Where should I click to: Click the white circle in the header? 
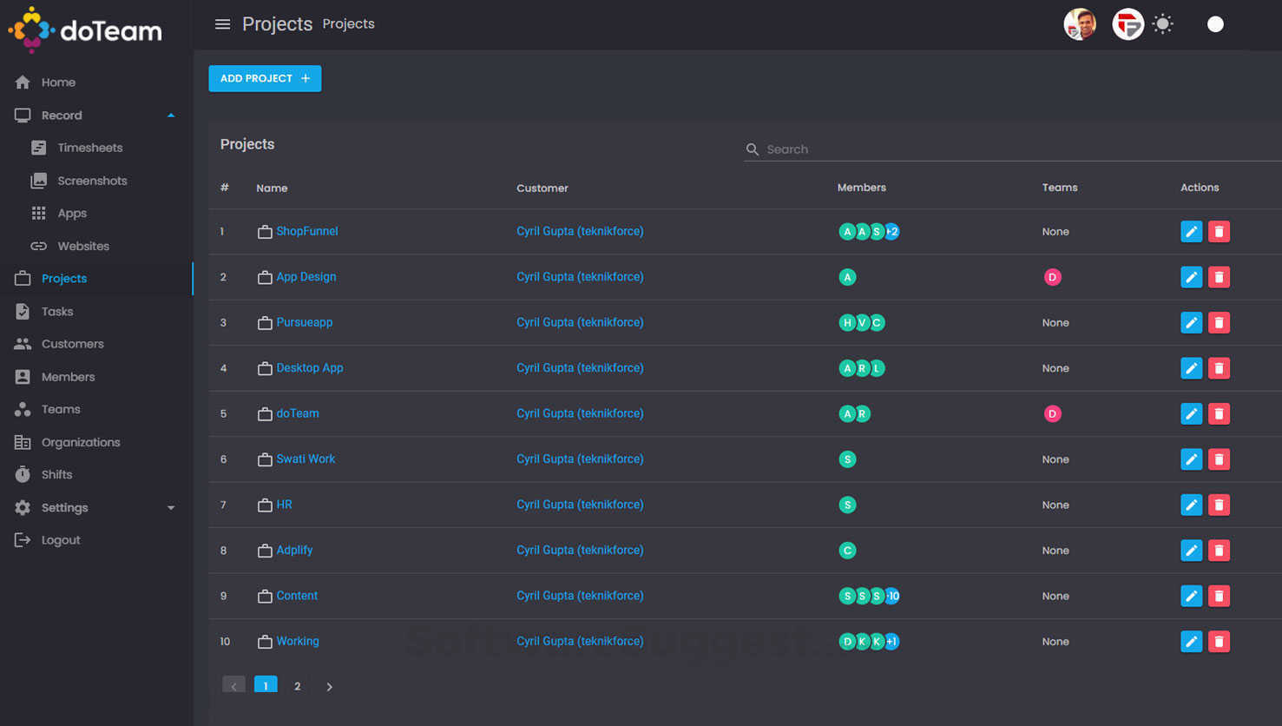coord(1215,24)
